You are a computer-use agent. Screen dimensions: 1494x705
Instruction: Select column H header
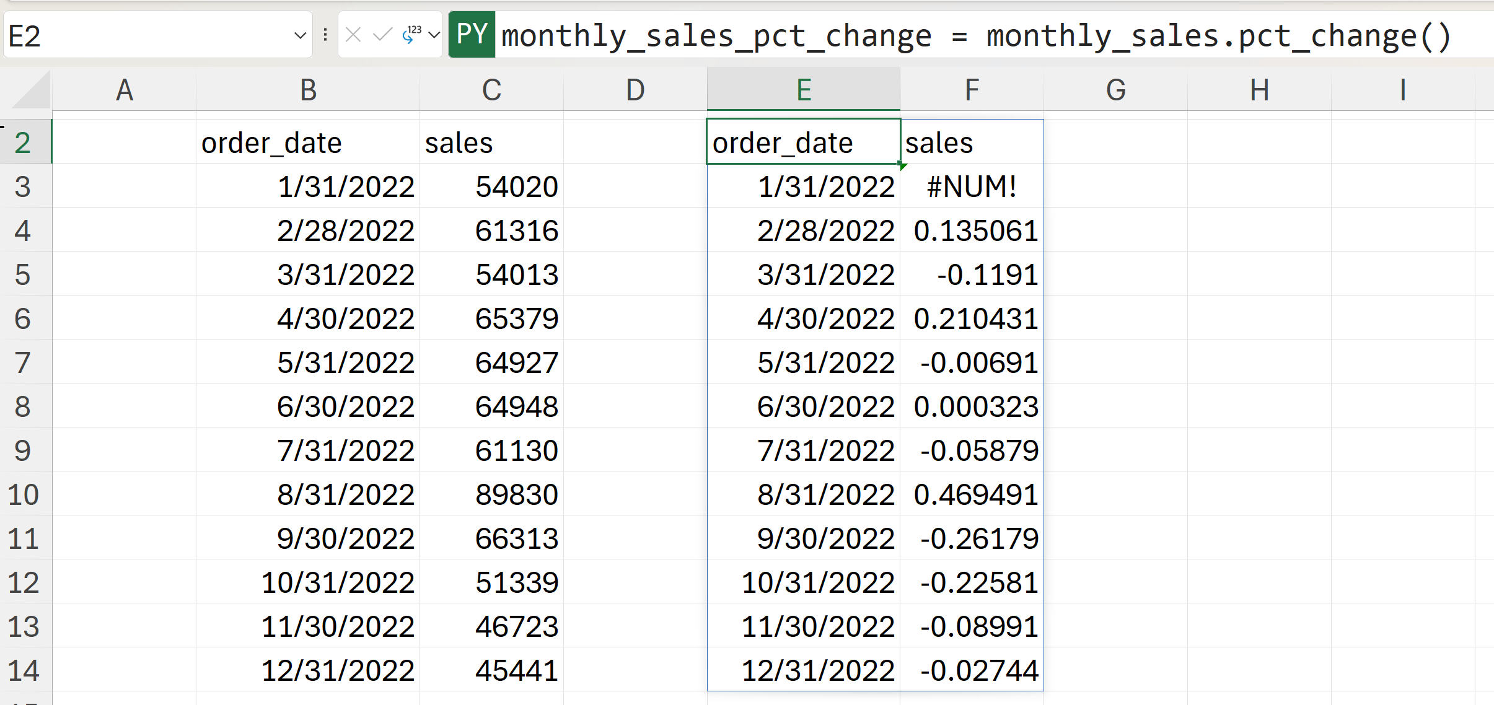(1259, 90)
